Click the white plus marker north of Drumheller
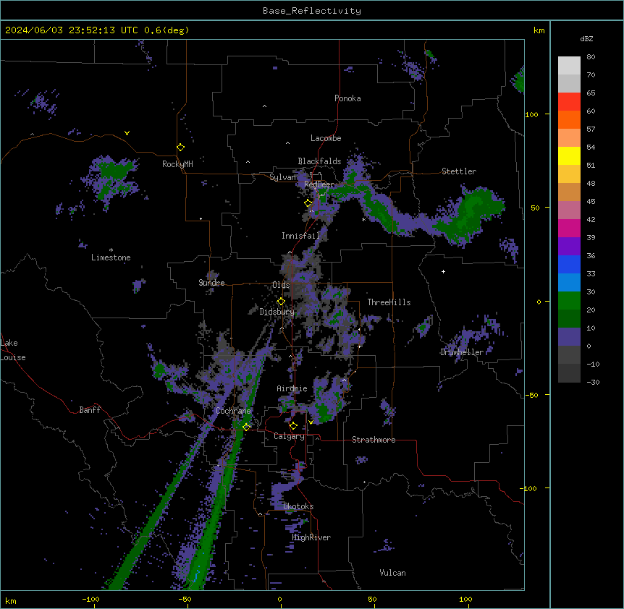The height and width of the screenshot is (609, 624). (x=443, y=271)
